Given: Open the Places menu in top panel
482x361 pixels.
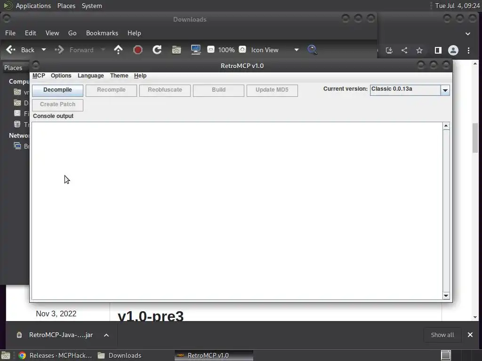Looking at the screenshot, I should (x=66, y=6).
